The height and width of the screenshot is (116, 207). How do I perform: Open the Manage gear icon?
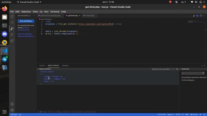click(x=12, y=110)
